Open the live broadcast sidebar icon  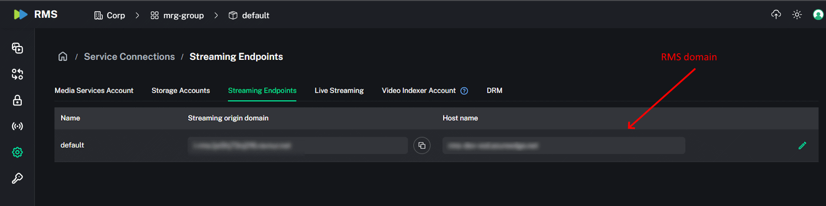[x=17, y=126]
